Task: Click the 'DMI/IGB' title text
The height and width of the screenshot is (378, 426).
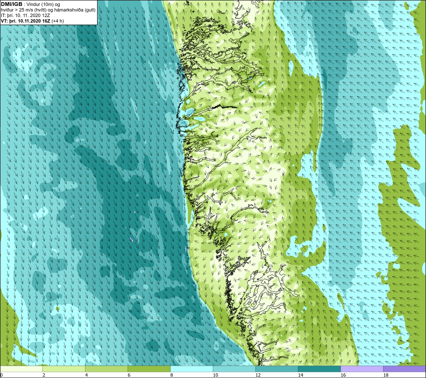Action: 12,4
